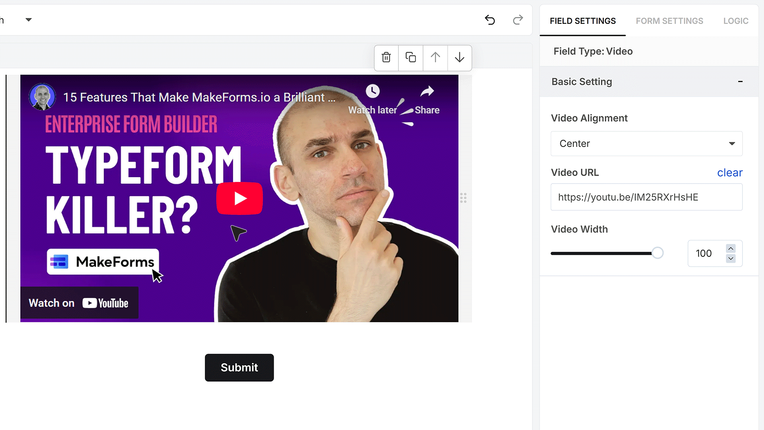The image size is (764, 430).
Task: Switch to the Form Settings tab
Action: [669, 21]
